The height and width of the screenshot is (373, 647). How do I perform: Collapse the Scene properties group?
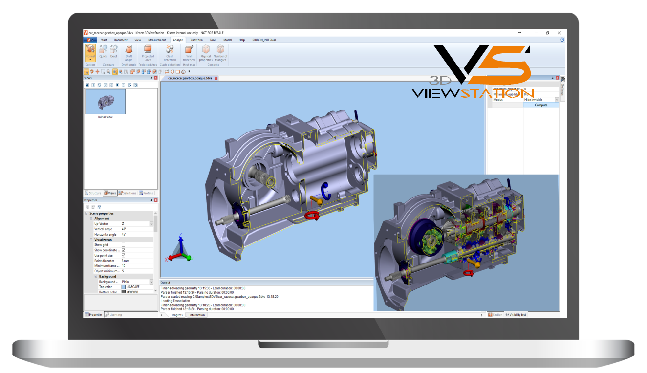pos(86,213)
